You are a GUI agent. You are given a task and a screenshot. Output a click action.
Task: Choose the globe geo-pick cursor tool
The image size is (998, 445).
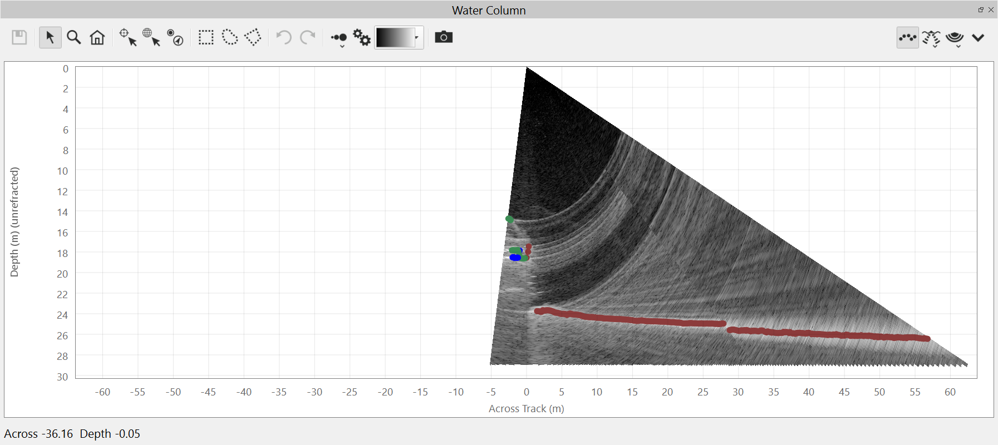tap(151, 38)
